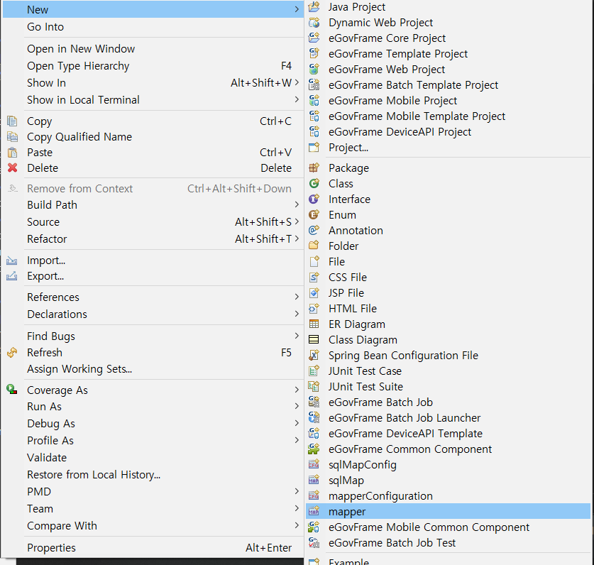Choose eGovFrame Common Component
594x565 pixels.
pyautogui.click(x=448, y=449)
